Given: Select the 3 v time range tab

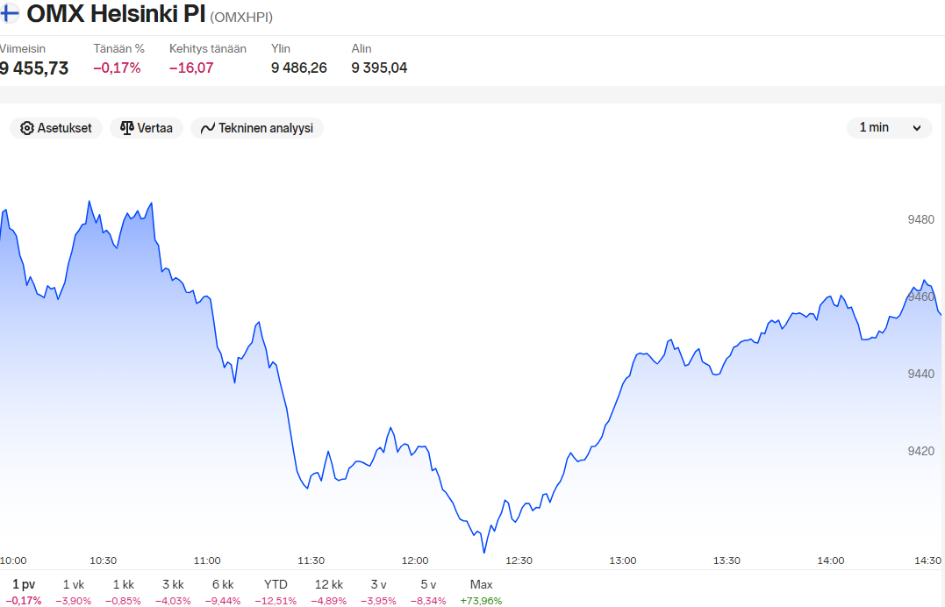Looking at the screenshot, I should tap(378, 591).
